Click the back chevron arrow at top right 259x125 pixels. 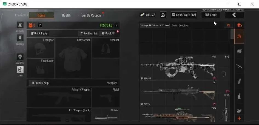click(234, 15)
